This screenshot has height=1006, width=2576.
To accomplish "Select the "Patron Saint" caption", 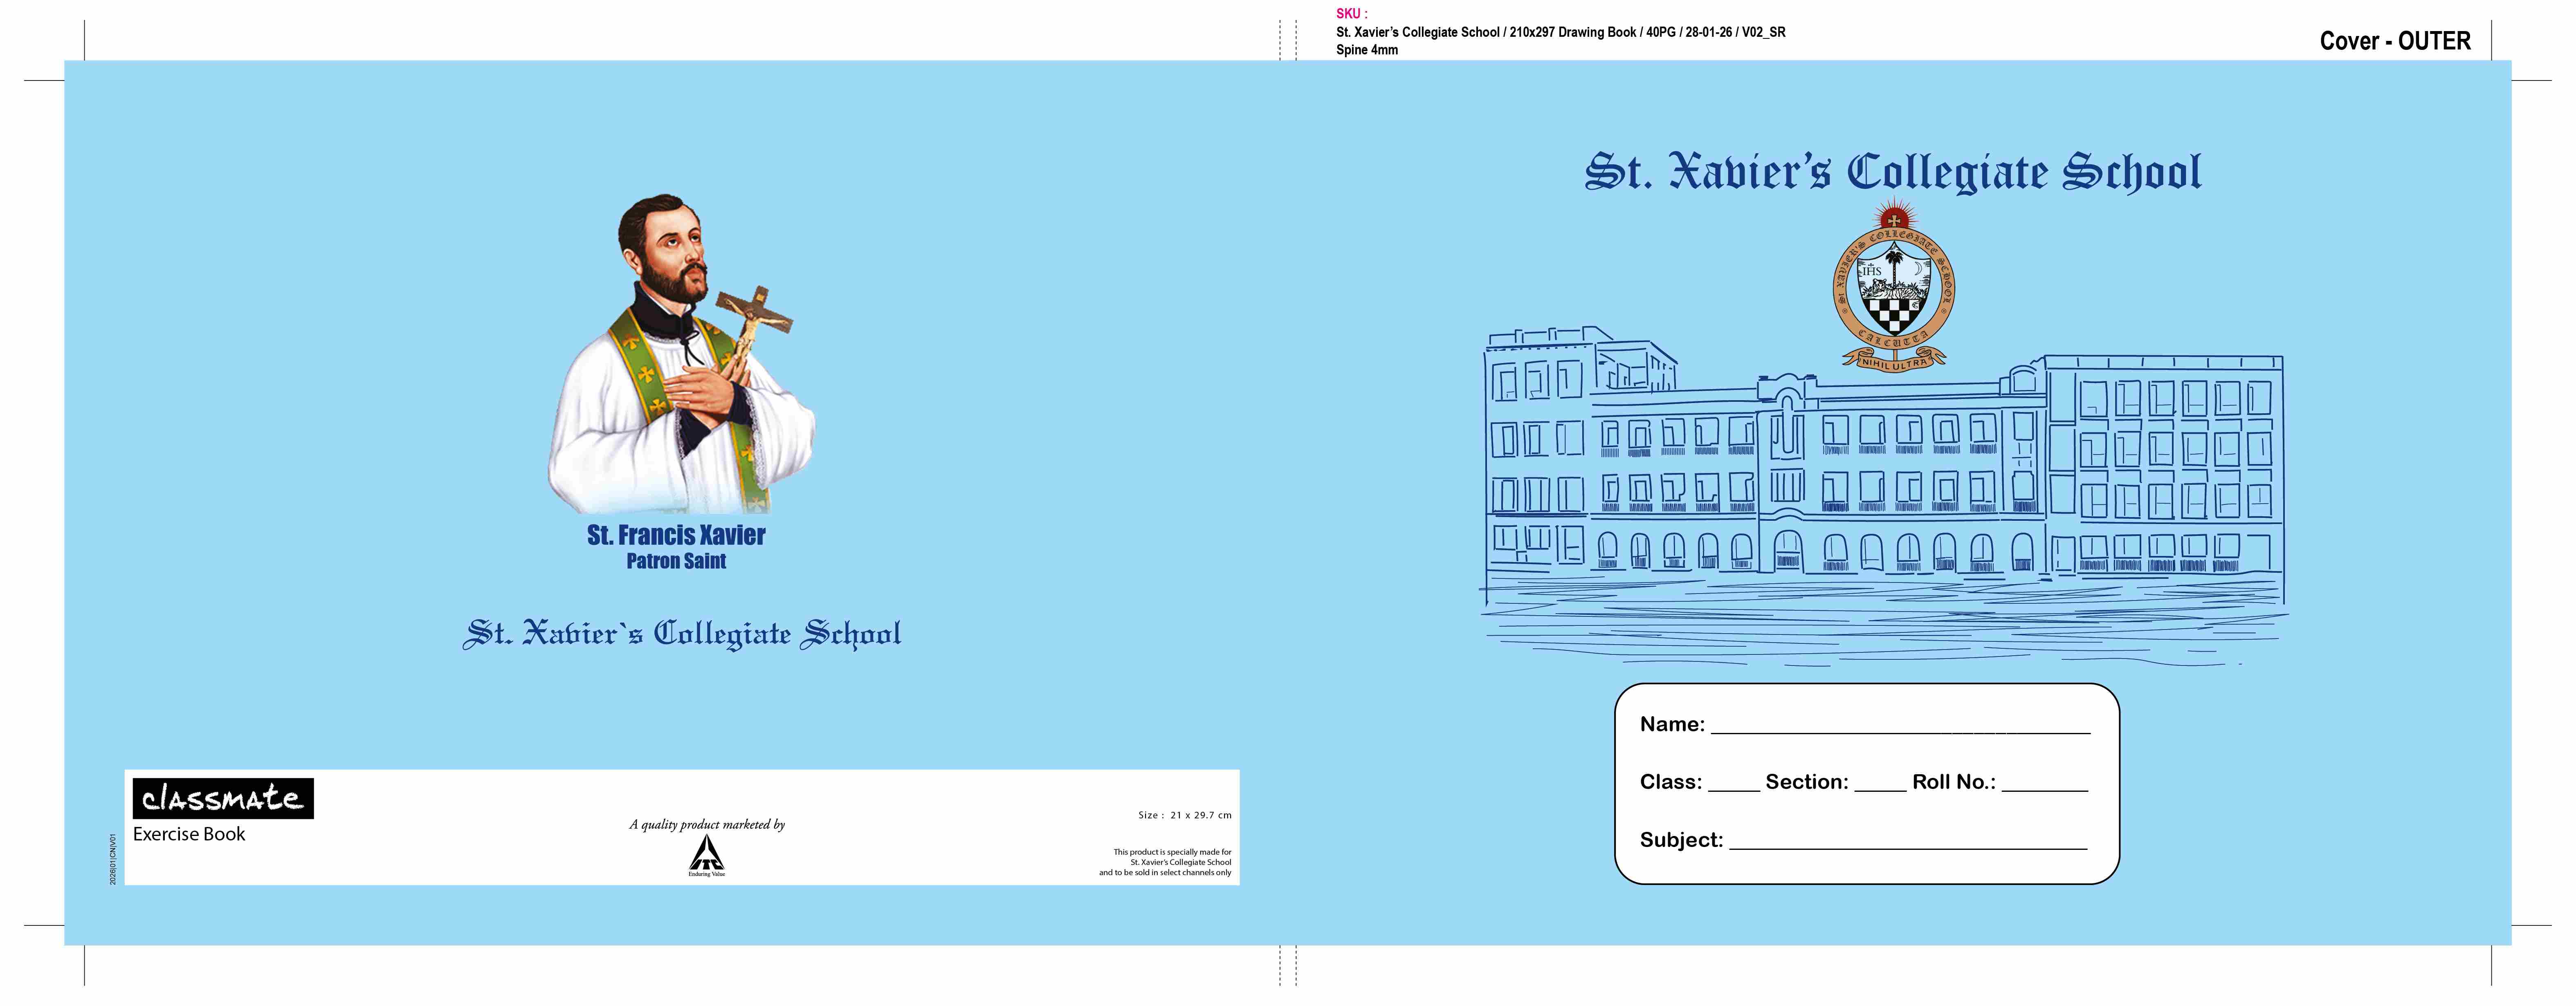I will [x=676, y=561].
